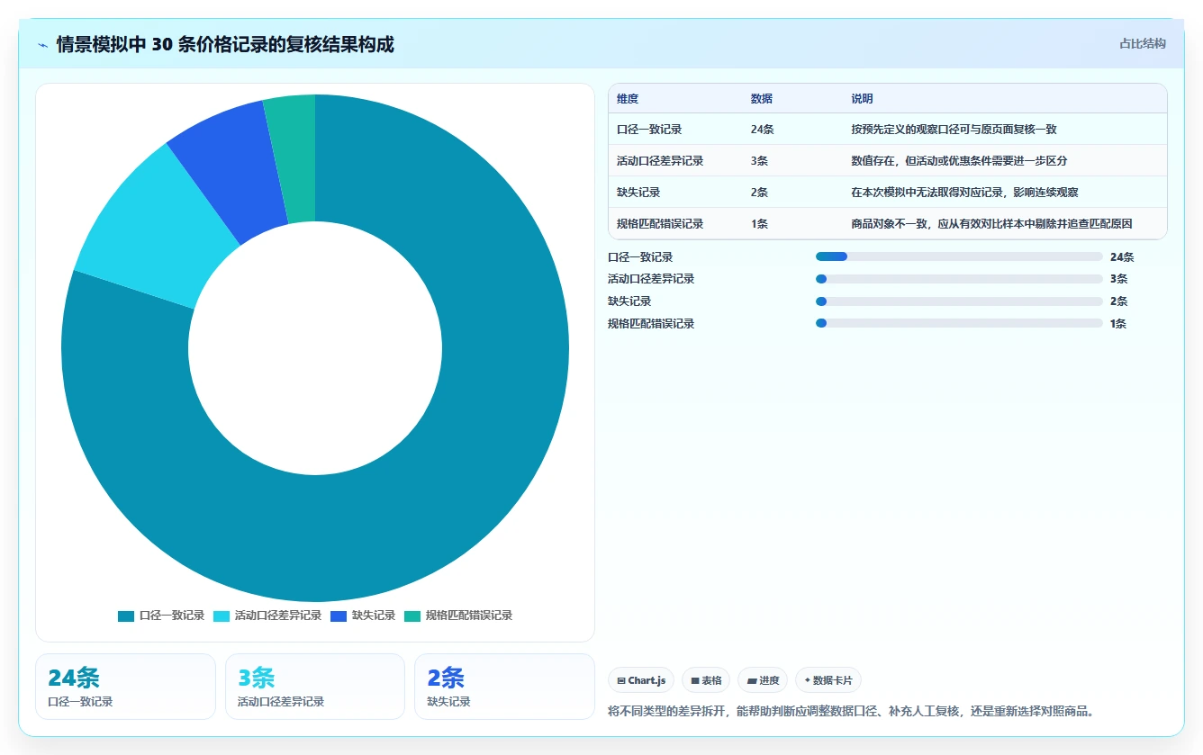Click description 商品对象不一致 row text
1203x755 pixels.
tap(991, 224)
